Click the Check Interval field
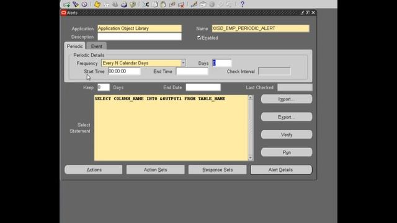This screenshot has width=397, height=223. pyautogui.click(x=274, y=71)
